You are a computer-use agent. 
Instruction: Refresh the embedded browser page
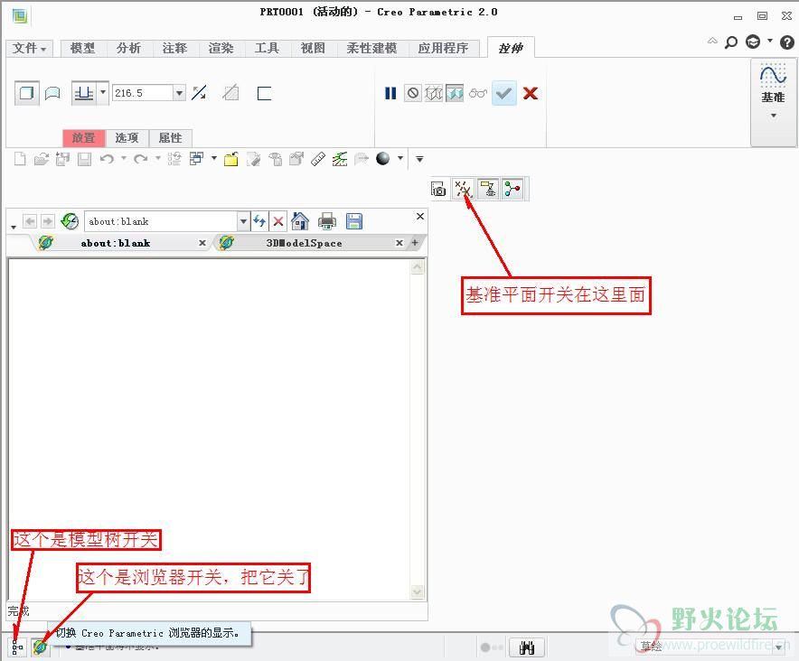tap(259, 221)
